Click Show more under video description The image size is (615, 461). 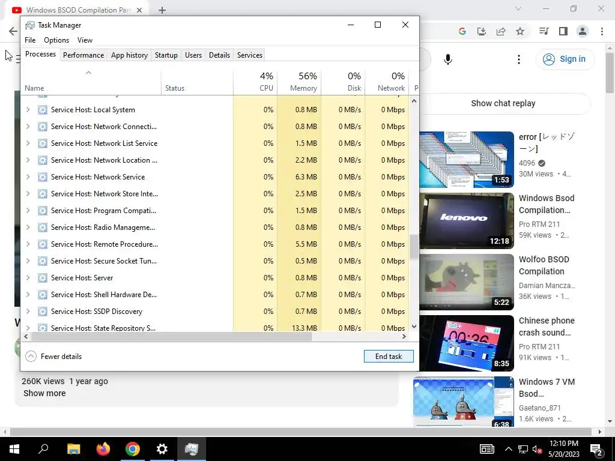44,393
